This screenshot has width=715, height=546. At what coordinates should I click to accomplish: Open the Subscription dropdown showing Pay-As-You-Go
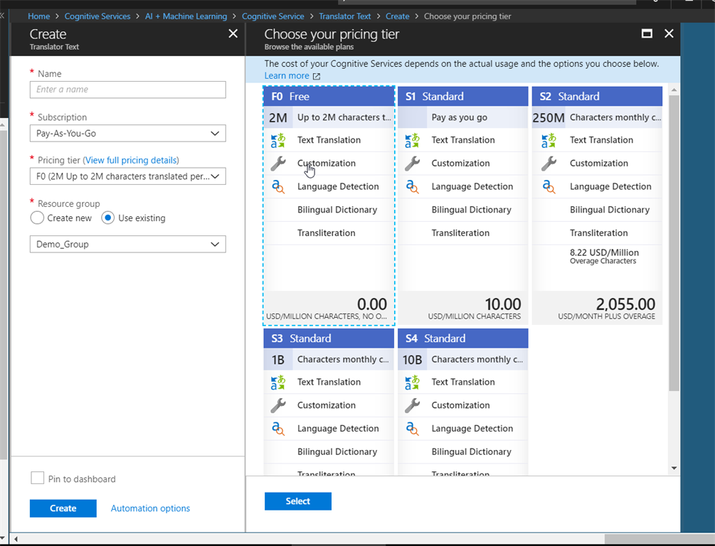coord(127,134)
